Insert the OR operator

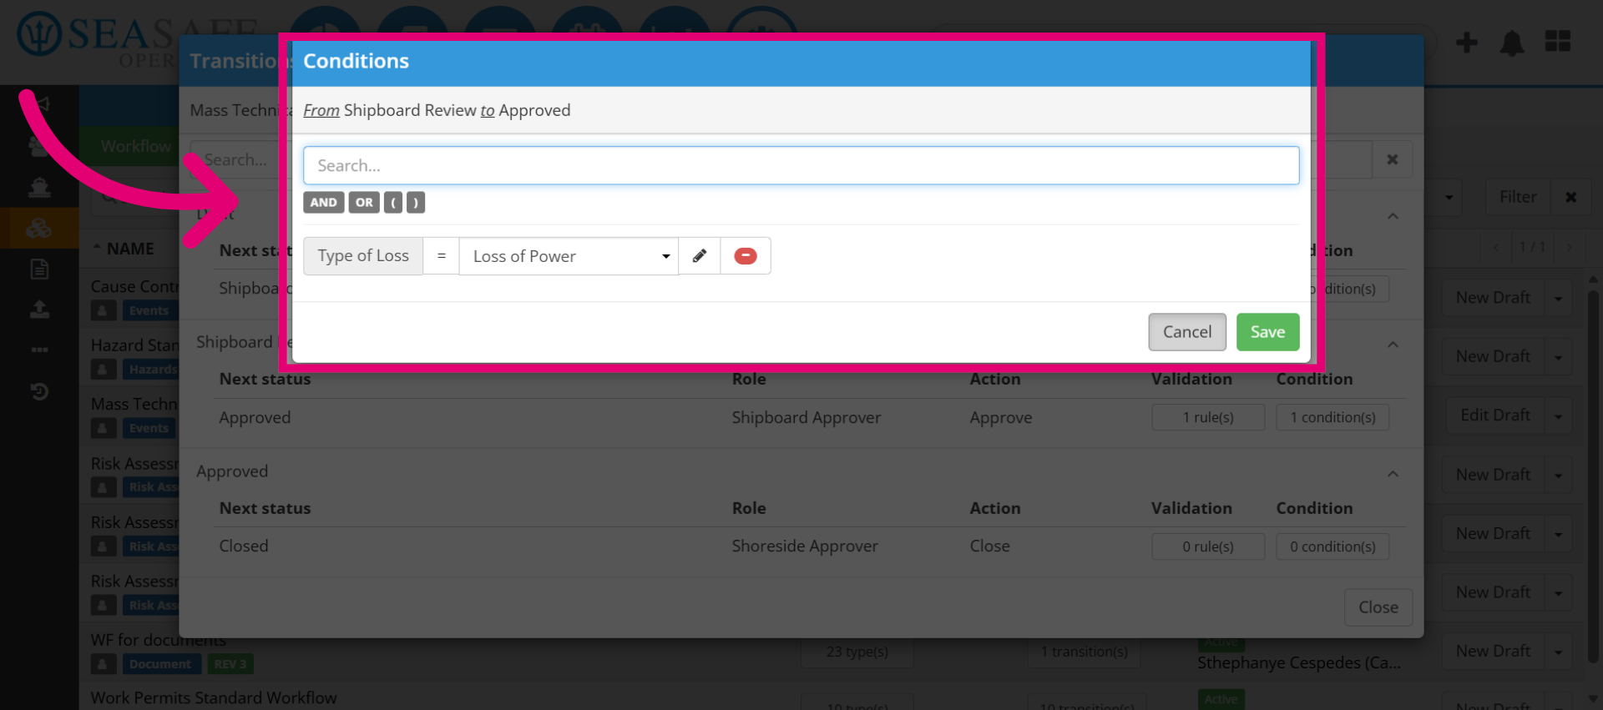(x=364, y=203)
